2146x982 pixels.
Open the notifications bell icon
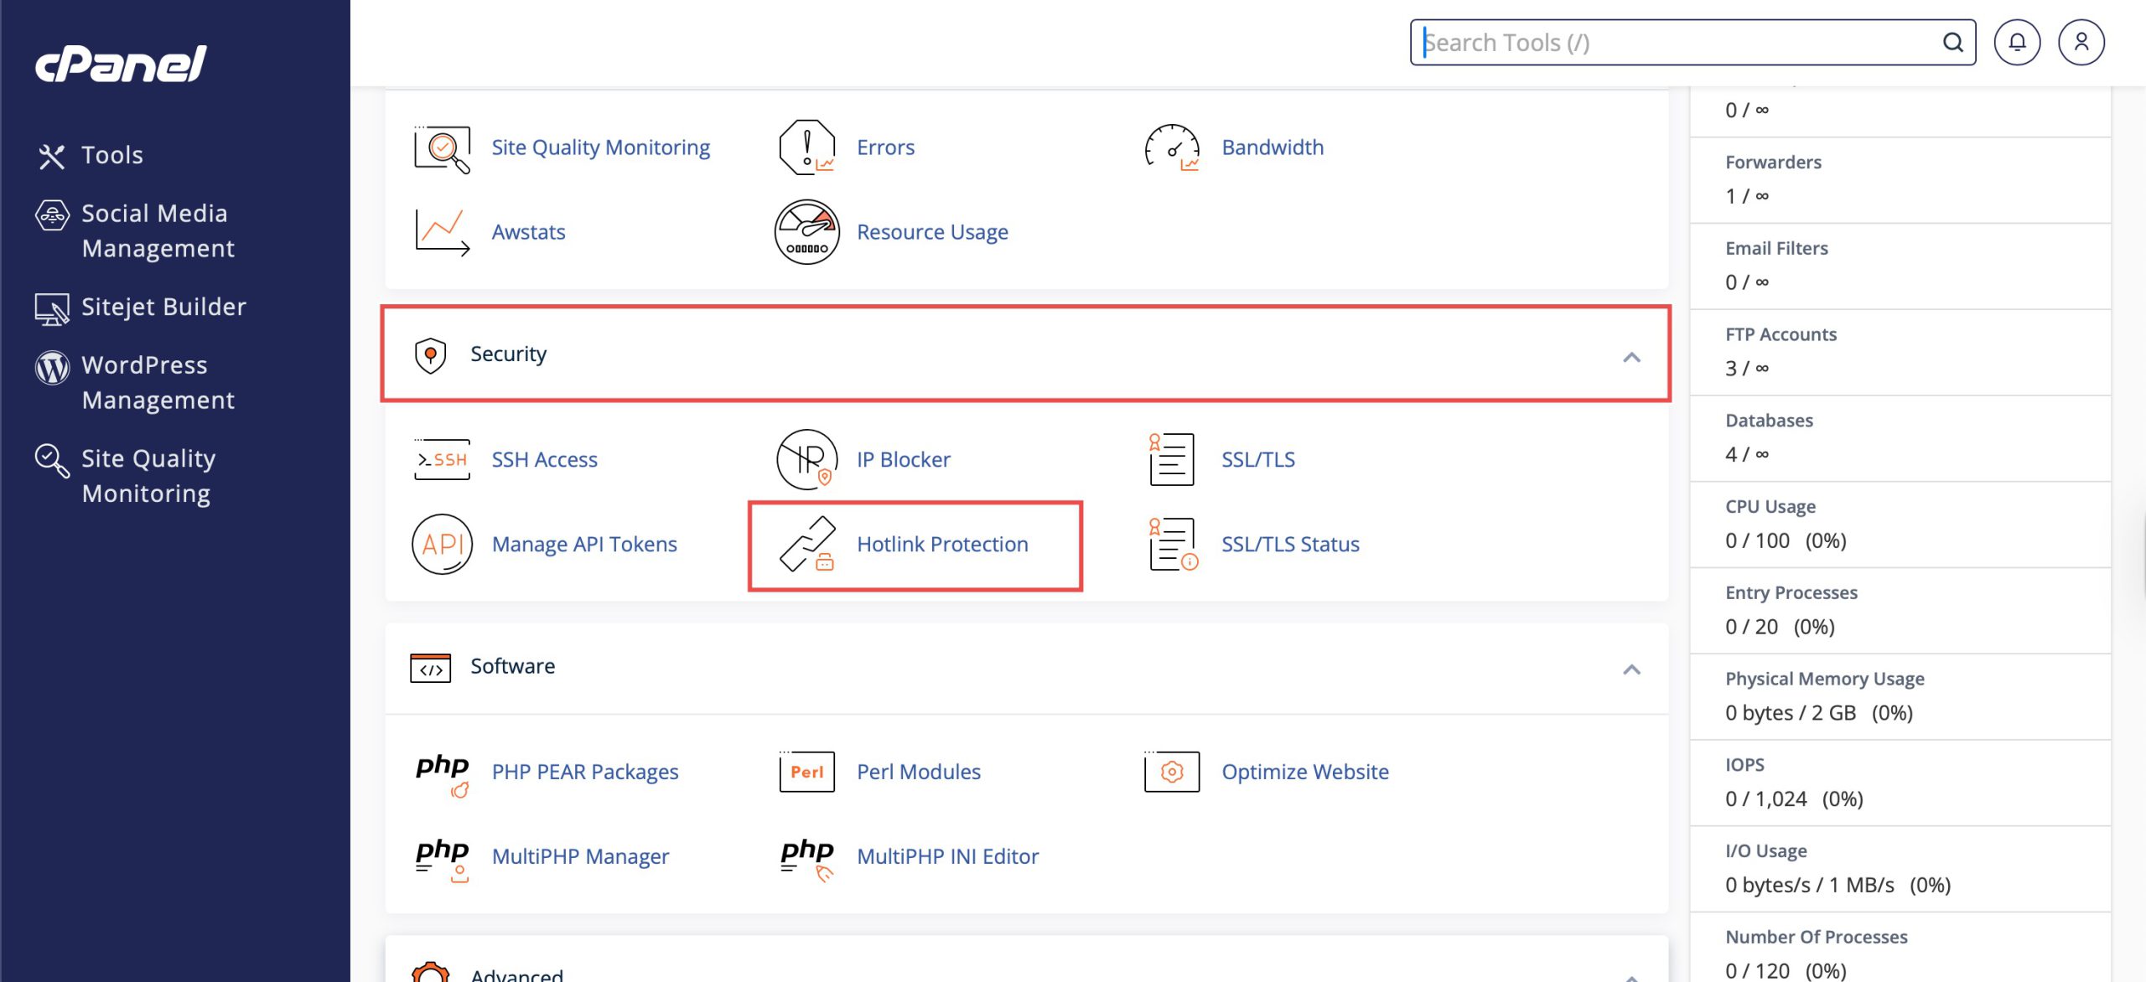pyautogui.click(x=2016, y=43)
